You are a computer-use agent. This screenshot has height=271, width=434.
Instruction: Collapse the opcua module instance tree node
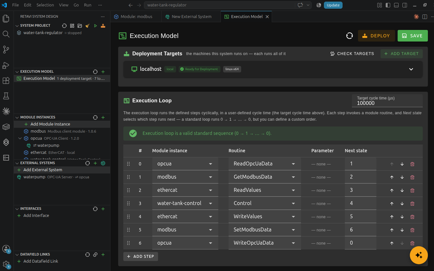pos(20,138)
